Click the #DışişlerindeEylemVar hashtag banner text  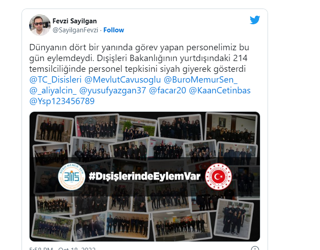tap(145, 176)
